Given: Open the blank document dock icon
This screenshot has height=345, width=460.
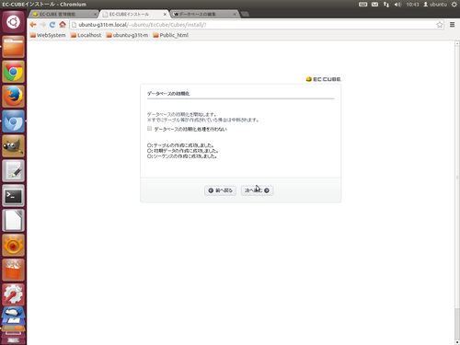Looking at the screenshot, I should tap(13, 221).
